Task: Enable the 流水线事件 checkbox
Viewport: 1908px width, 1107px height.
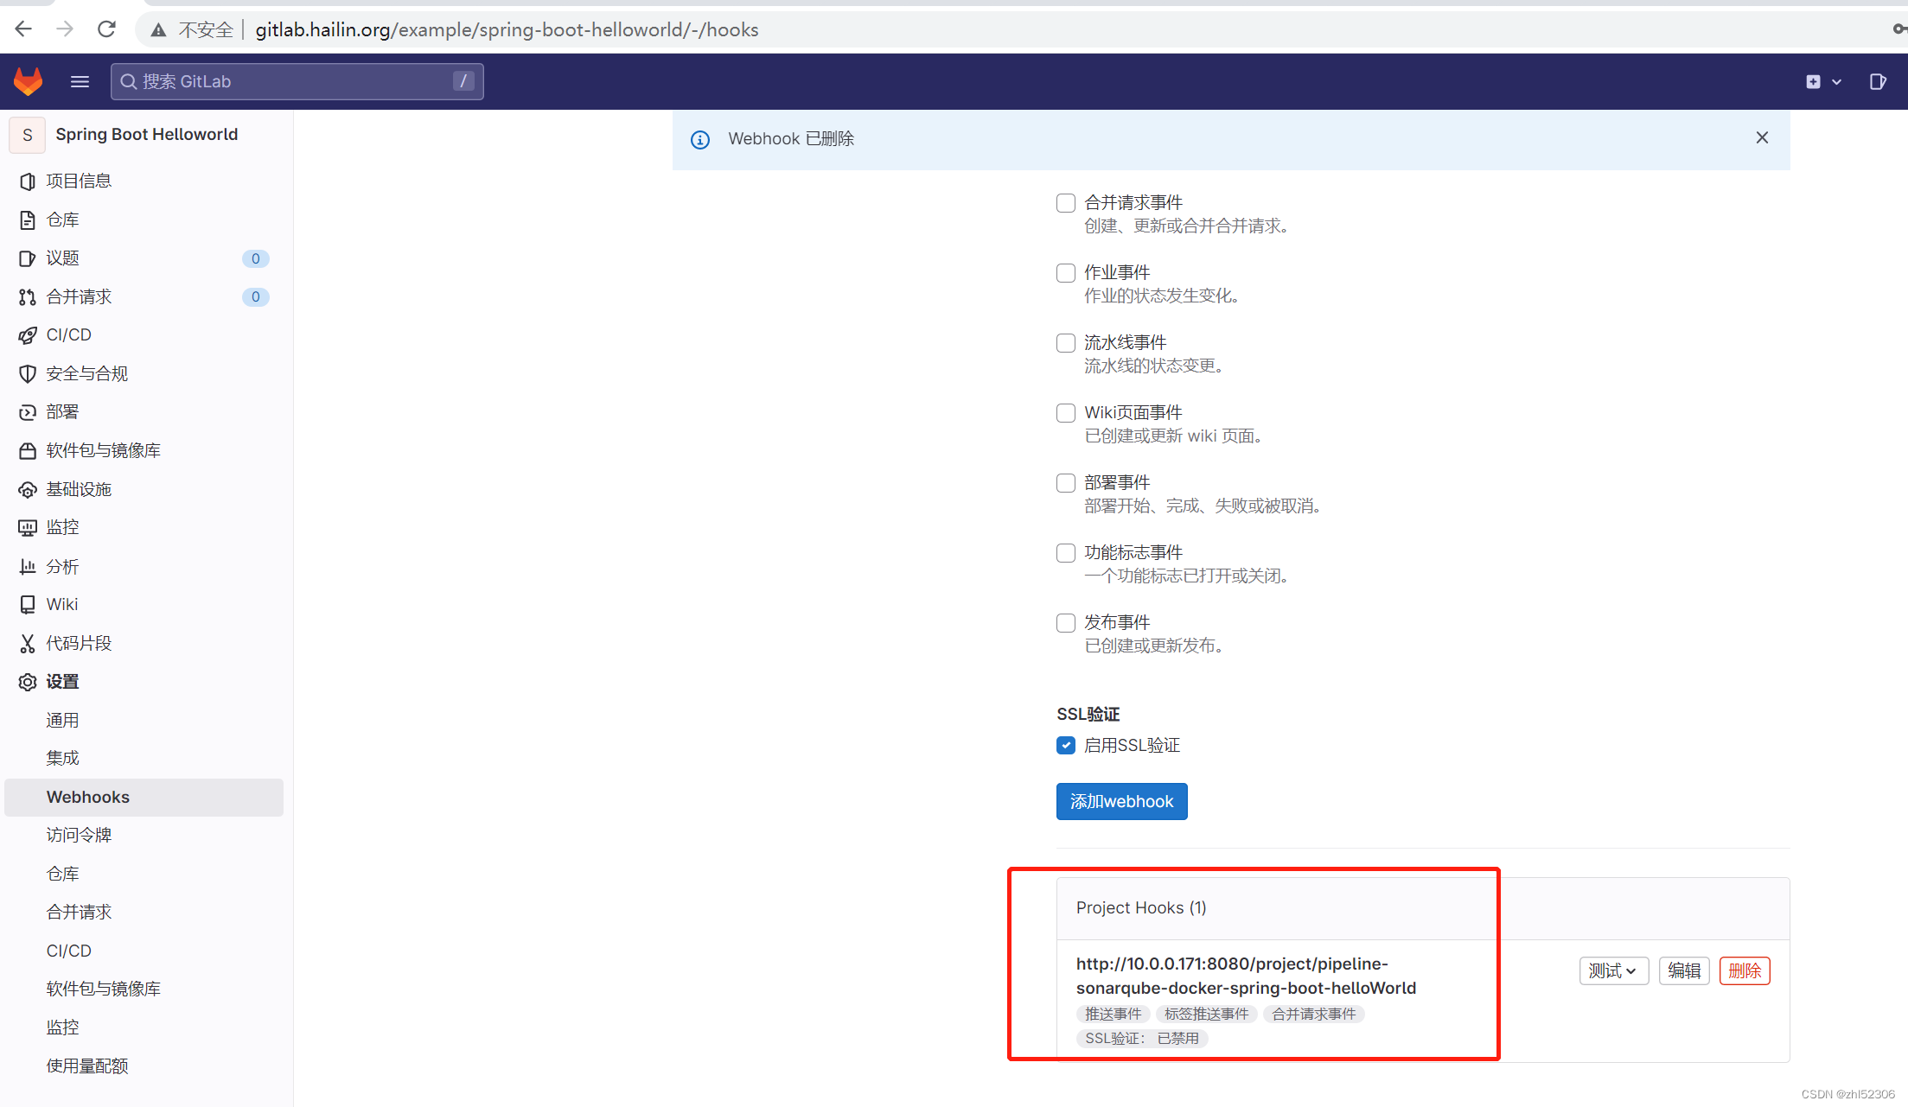Action: pyautogui.click(x=1066, y=343)
